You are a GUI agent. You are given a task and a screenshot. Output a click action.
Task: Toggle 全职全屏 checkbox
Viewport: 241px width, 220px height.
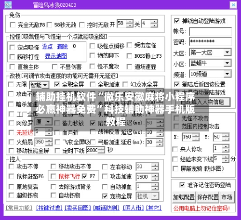click(57, 84)
